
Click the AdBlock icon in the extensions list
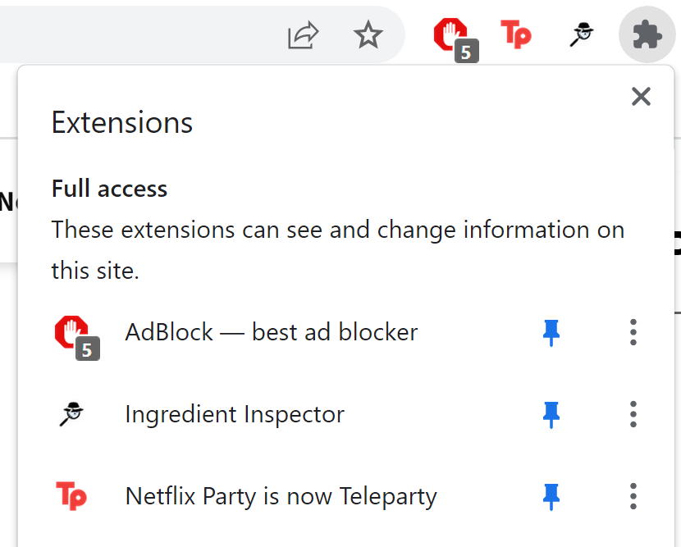point(72,332)
